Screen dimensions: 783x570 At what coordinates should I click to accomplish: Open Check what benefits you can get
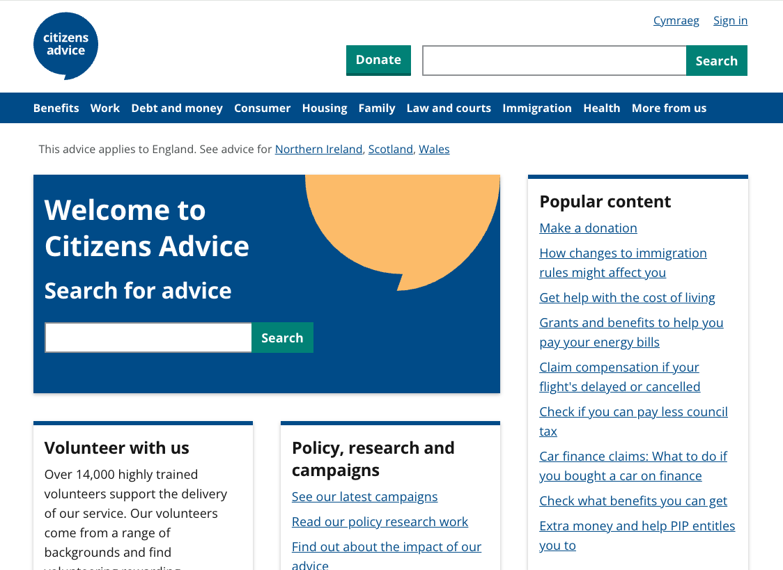(633, 500)
